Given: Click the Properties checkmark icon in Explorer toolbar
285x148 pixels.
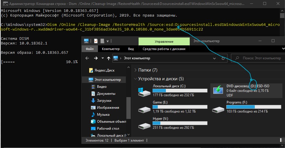Looking at the screenshot, I should [x=96, y=41].
